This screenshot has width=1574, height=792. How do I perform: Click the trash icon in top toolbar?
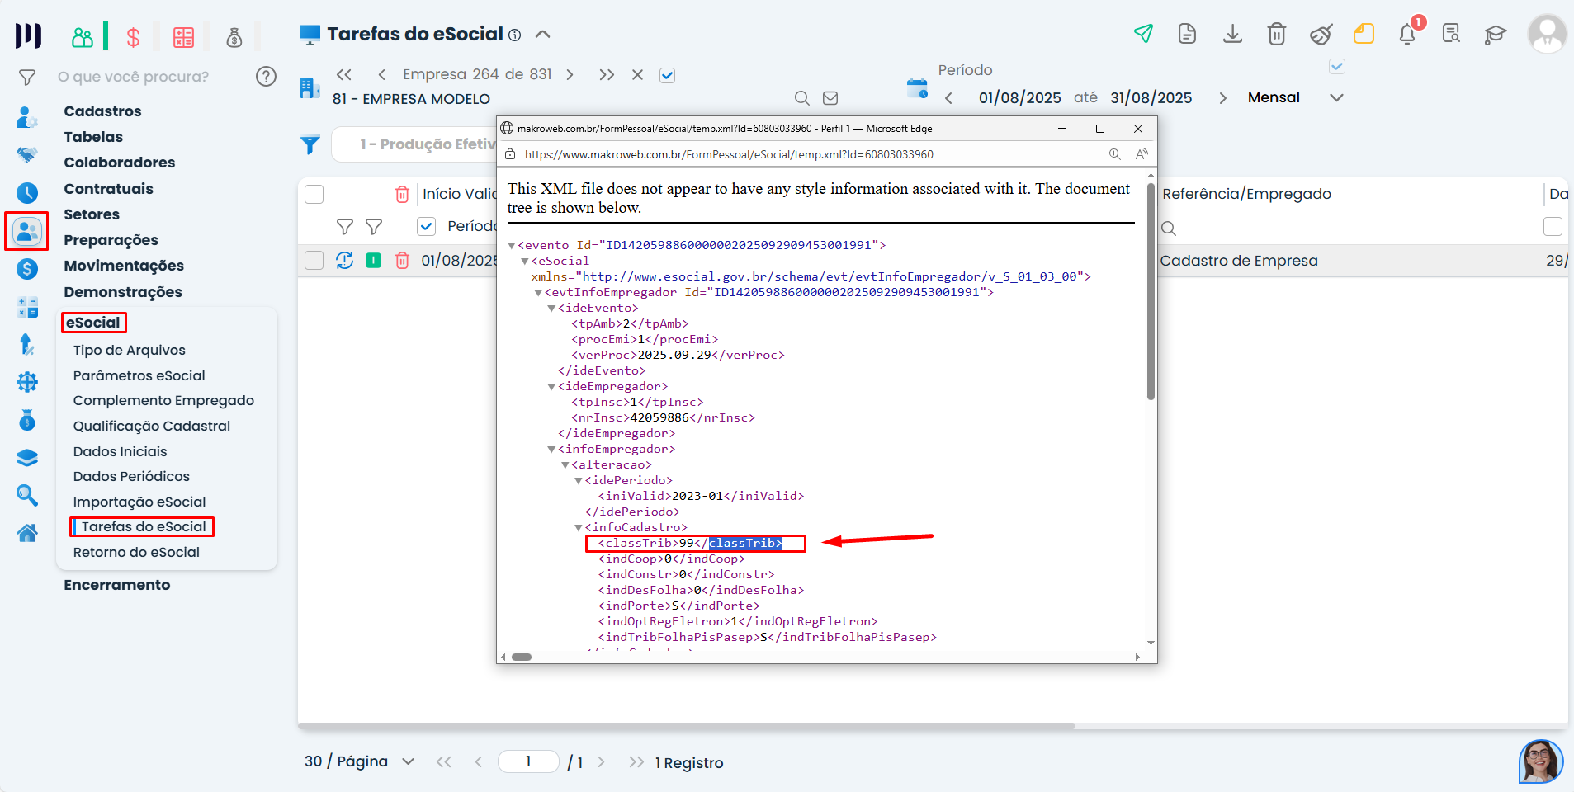[x=1276, y=34]
